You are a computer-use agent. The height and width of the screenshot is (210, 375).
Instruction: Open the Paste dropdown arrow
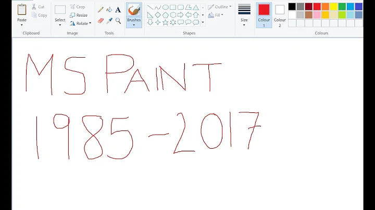coord(22,25)
